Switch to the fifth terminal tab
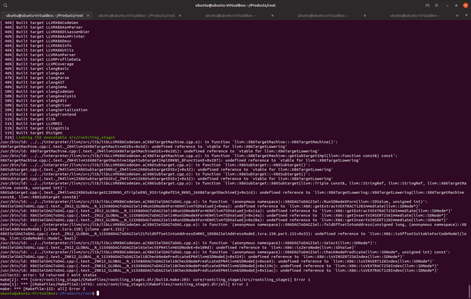The height and width of the screenshot is (299, 471). click(415, 15)
